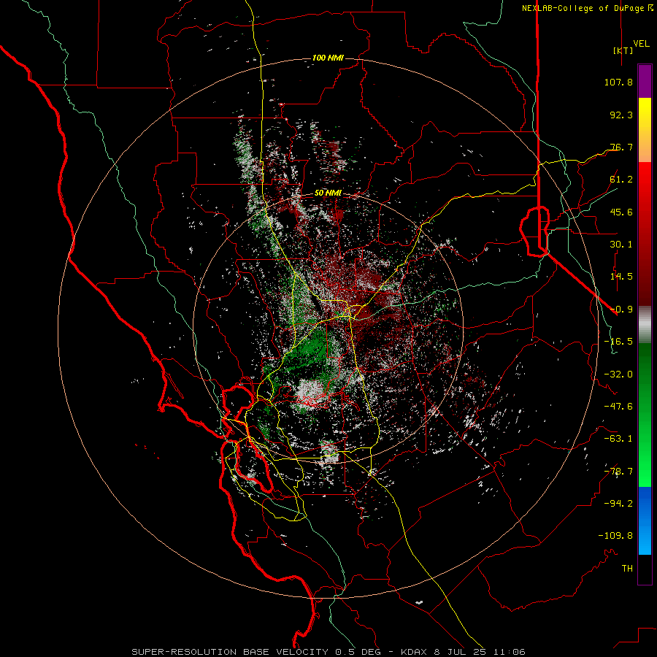Click the -47.6 velocity scale value
This screenshot has width=657, height=657.
coord(618,407)
